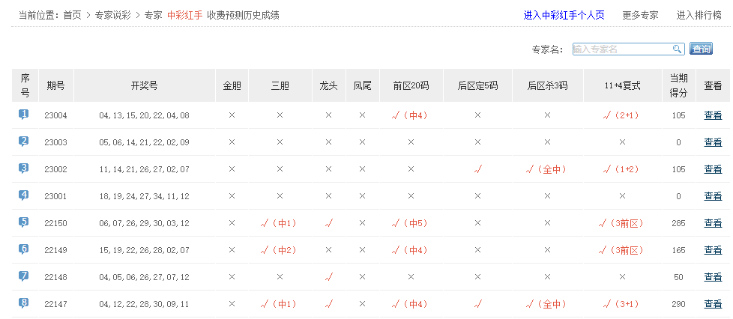
Task: Type in the expert name field
Action: tap(622, 49)
